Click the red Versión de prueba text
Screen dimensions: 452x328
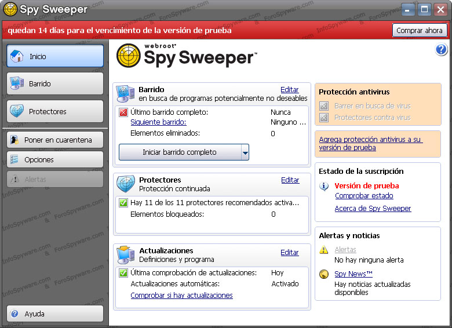pyautogui.click(x=367, y=186)
